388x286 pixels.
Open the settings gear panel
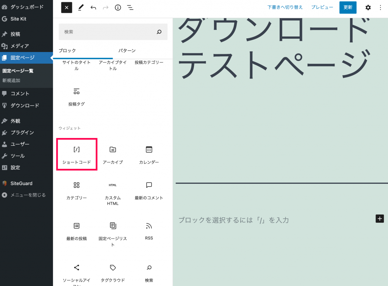(368, 8)
